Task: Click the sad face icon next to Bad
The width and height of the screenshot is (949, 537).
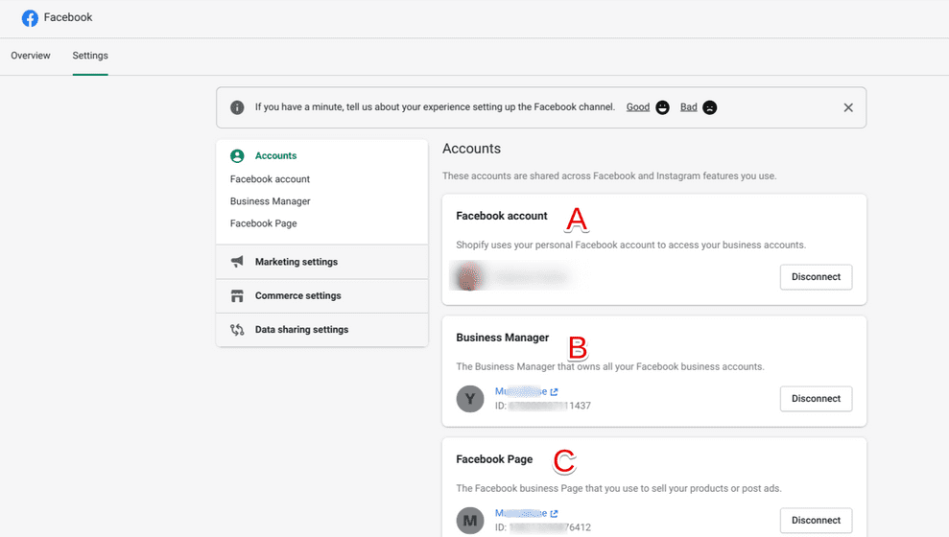Action: (710, 107)
